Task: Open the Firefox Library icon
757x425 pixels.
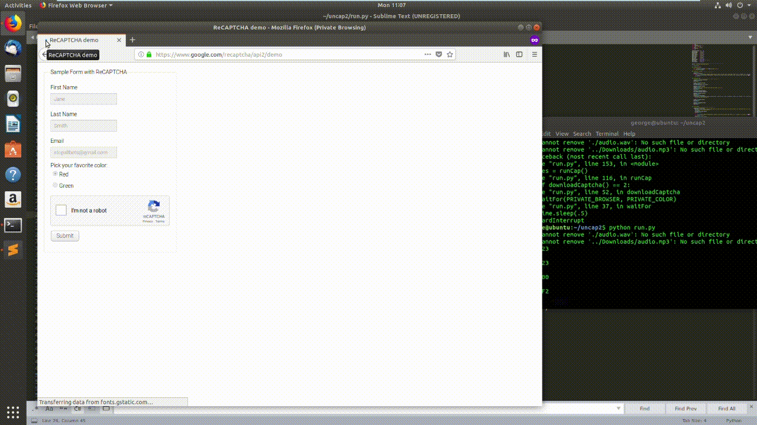Action: [x=507, y=54]
